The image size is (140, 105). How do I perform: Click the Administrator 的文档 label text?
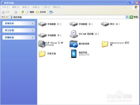[119, 44]
